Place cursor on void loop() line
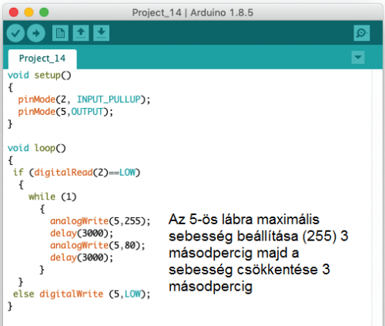This screenshot has height=326, width=385. click(x=37, y=148)
